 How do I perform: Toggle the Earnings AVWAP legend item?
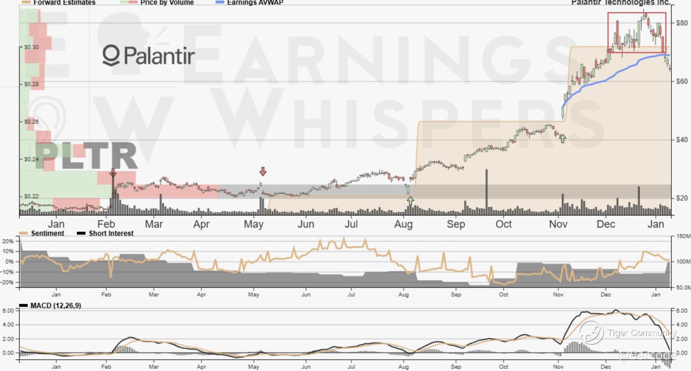[255, 3]
